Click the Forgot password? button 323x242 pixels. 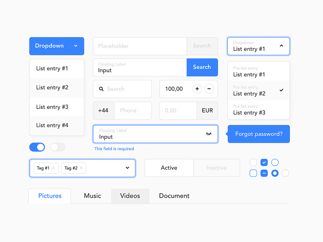pos(258,134)
